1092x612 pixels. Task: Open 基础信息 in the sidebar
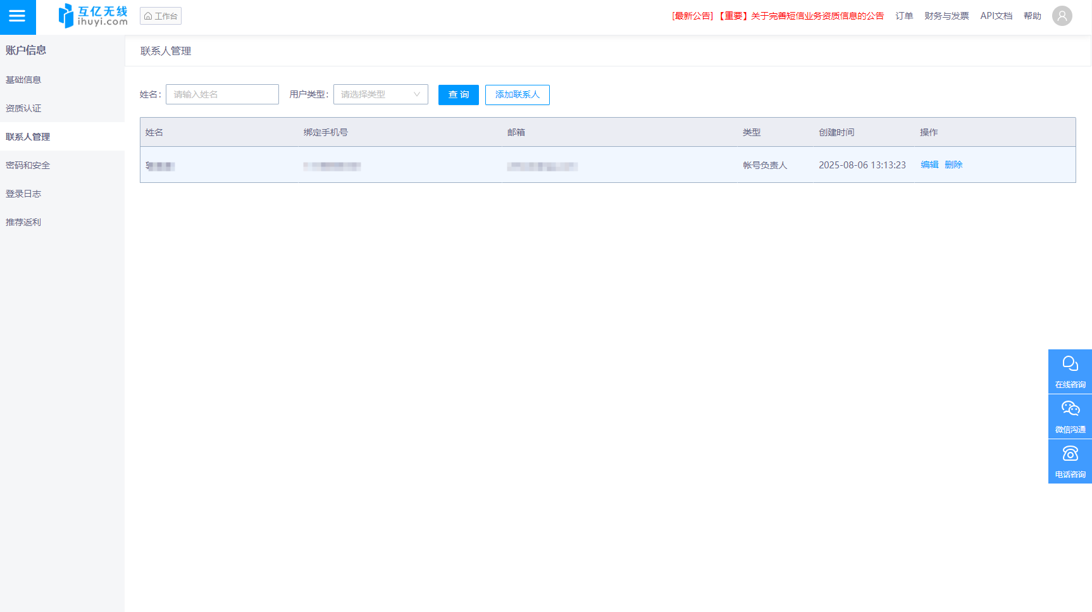[23, 80]
